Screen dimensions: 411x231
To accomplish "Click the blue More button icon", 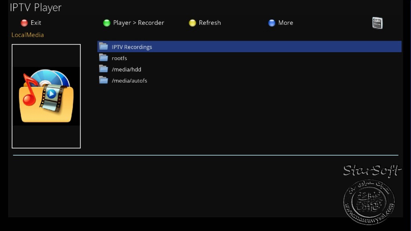I will (x=272, y=23).
